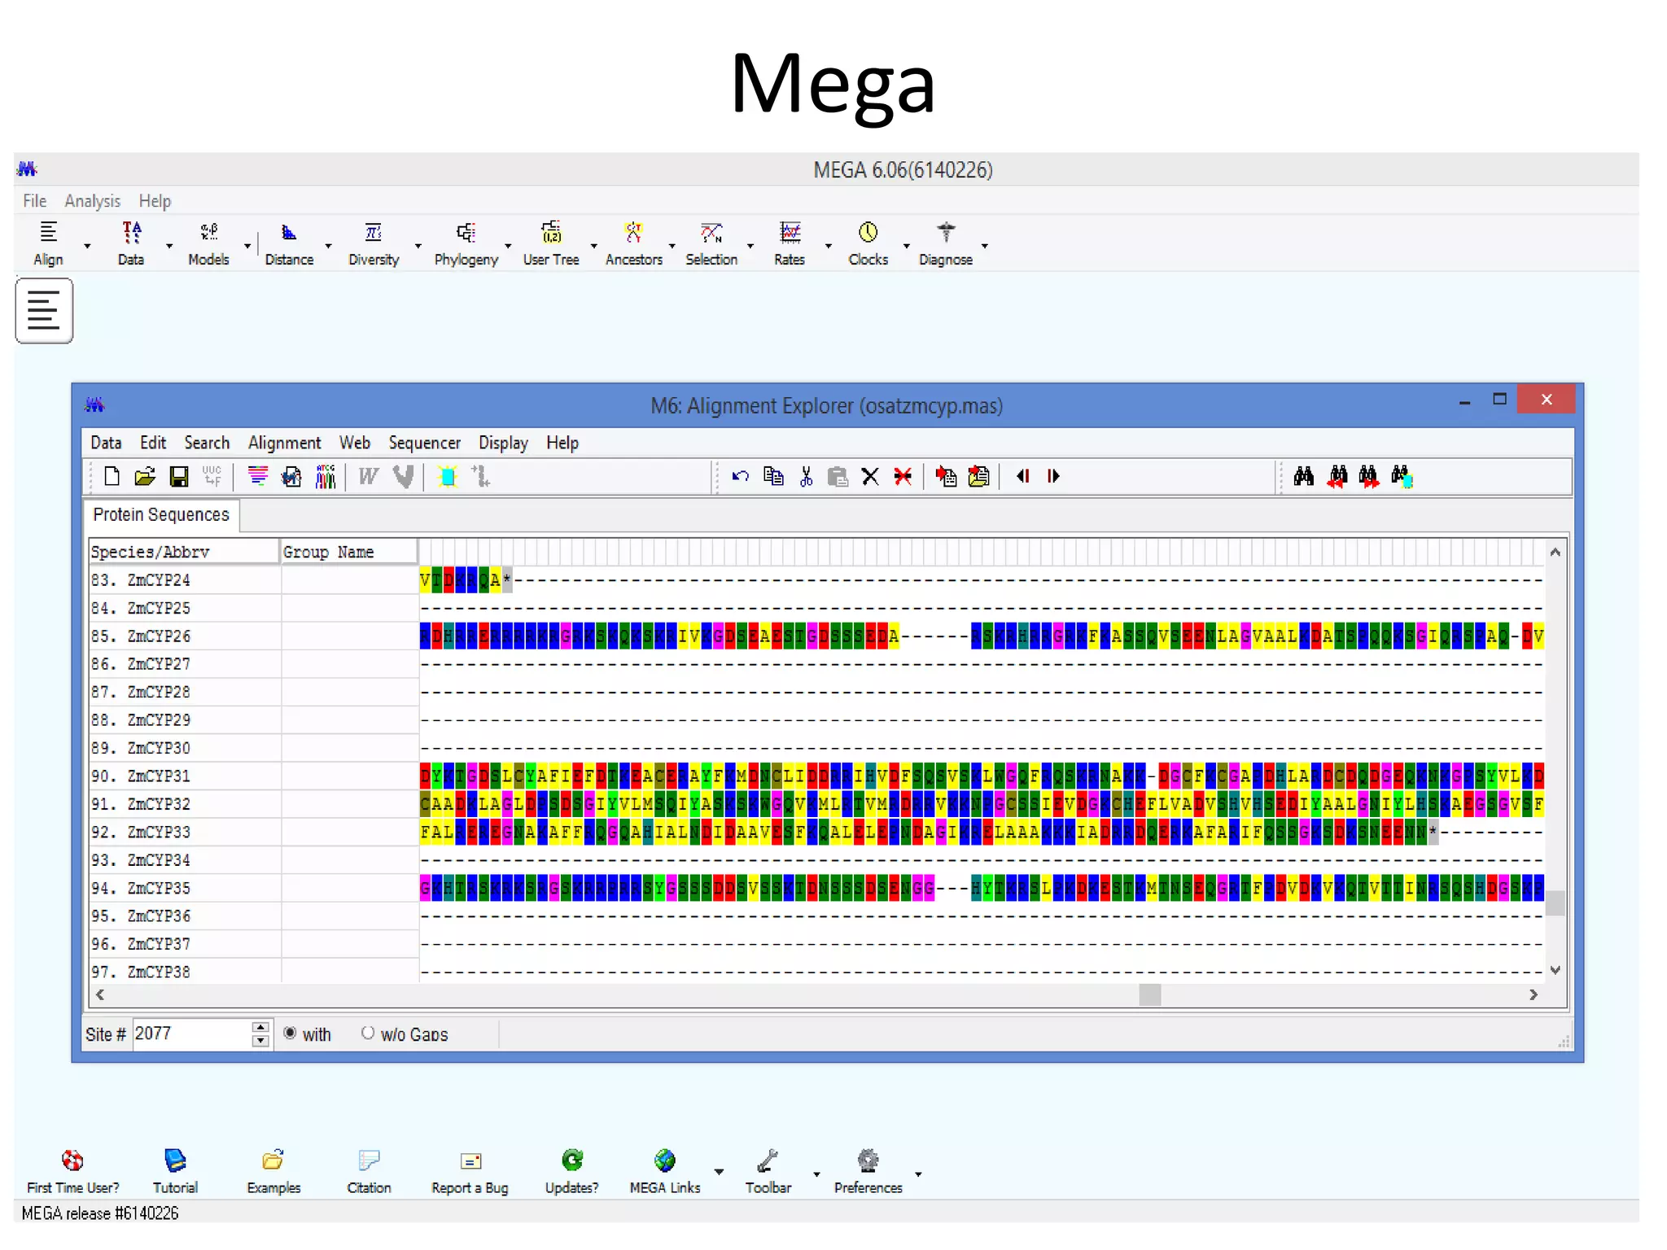Screen dimensions: 1667x1250
Task: Find motif with first binoculars icon
Action: (x=1304, y=476)
